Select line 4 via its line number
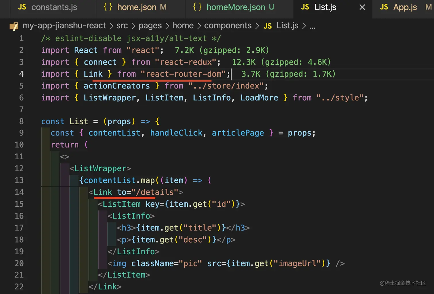Viewport: 434px width, 294px height. point(22,74)
